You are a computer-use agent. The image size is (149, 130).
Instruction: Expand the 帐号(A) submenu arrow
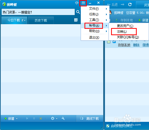(x=107, y=25)
